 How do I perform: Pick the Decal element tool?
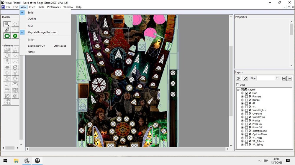click(7, 85)
